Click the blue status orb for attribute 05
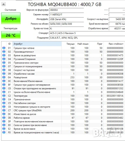 click(x=4, y=63)
